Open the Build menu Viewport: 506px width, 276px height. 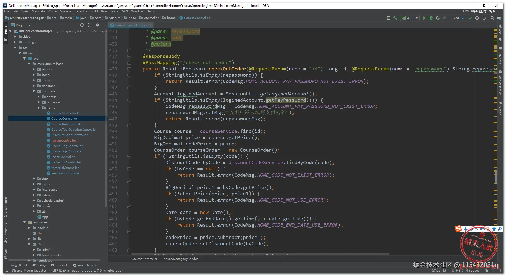[x=94, y=11]
